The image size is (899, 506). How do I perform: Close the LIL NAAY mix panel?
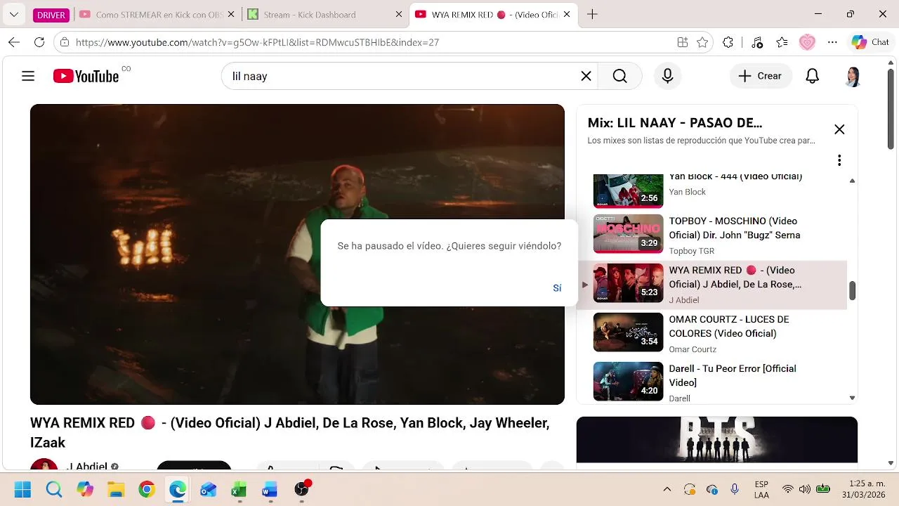(839, 129)
